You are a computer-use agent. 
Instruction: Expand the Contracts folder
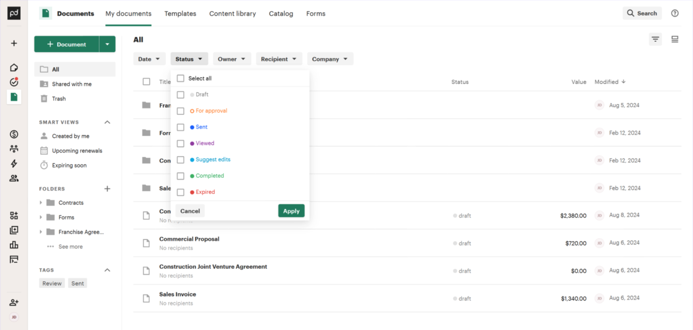coord(40,202)
